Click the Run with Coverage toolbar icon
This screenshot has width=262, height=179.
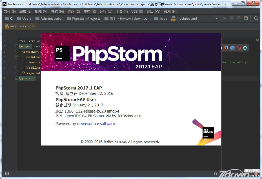(239, 18)
